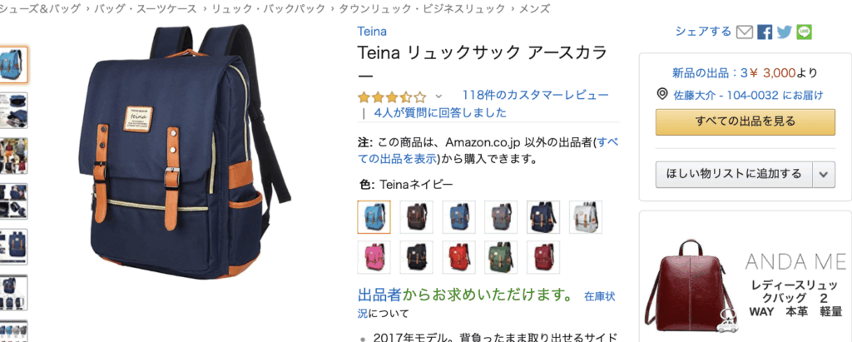Open the Teina brand link
The width and height of the screenshot is (852, 342).
click(x=372, y=32)
